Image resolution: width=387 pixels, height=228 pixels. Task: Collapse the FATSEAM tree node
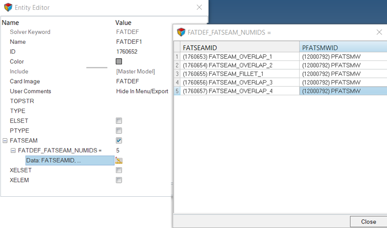click(5, 141)
